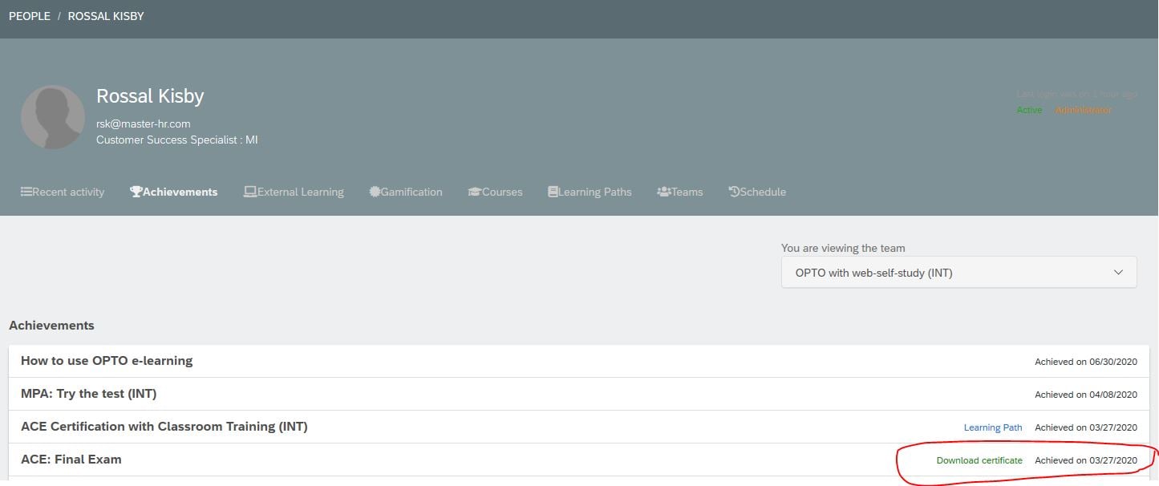Open the ACE: Final Exam achievement

(71, 460)
